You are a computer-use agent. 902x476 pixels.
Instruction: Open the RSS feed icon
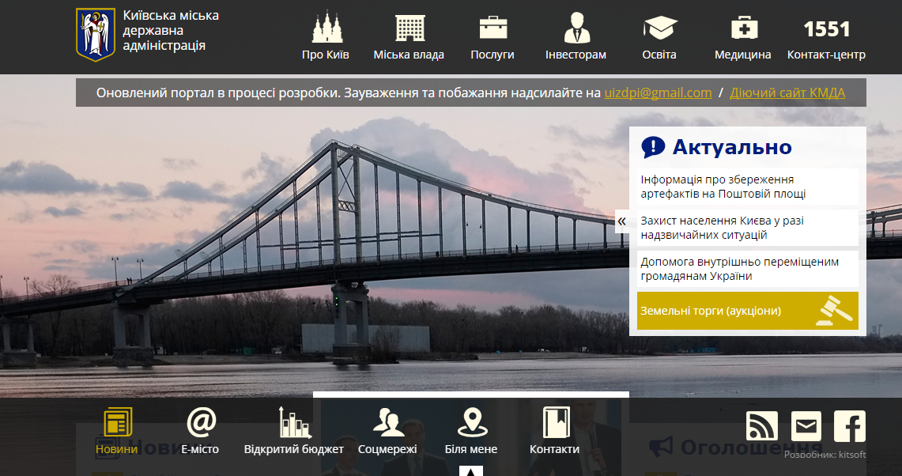(762, 426)
